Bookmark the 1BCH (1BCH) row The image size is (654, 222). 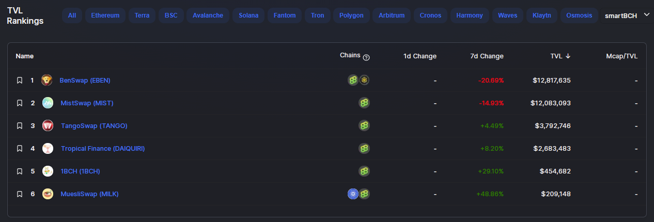pyautogui.click(x=20, y=171)
